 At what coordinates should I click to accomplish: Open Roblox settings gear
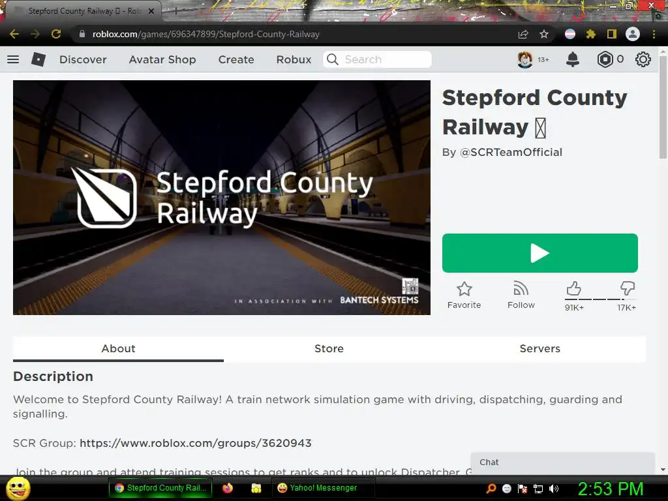point(643,59)
